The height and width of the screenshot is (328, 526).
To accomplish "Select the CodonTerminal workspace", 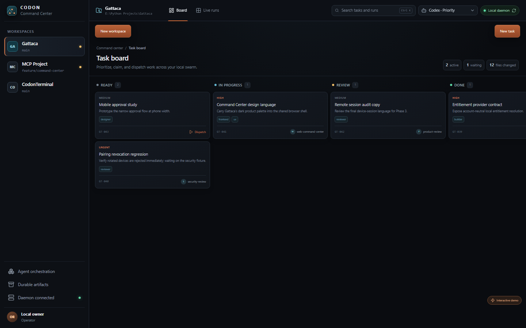I will coord(44,87).
